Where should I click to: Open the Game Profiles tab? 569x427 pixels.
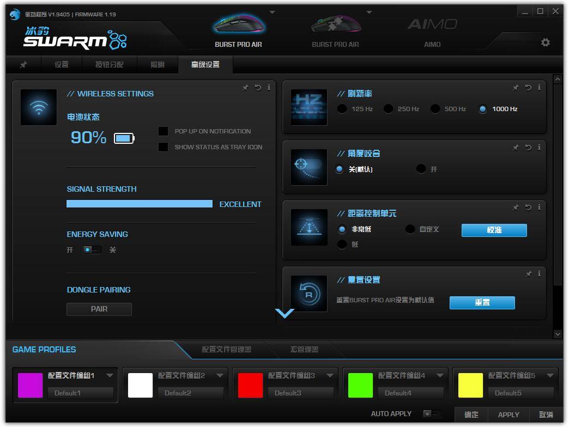[x=44, y=350]
